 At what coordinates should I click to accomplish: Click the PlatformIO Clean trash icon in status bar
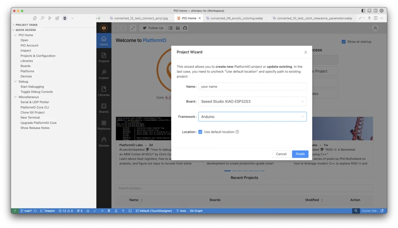109,211
